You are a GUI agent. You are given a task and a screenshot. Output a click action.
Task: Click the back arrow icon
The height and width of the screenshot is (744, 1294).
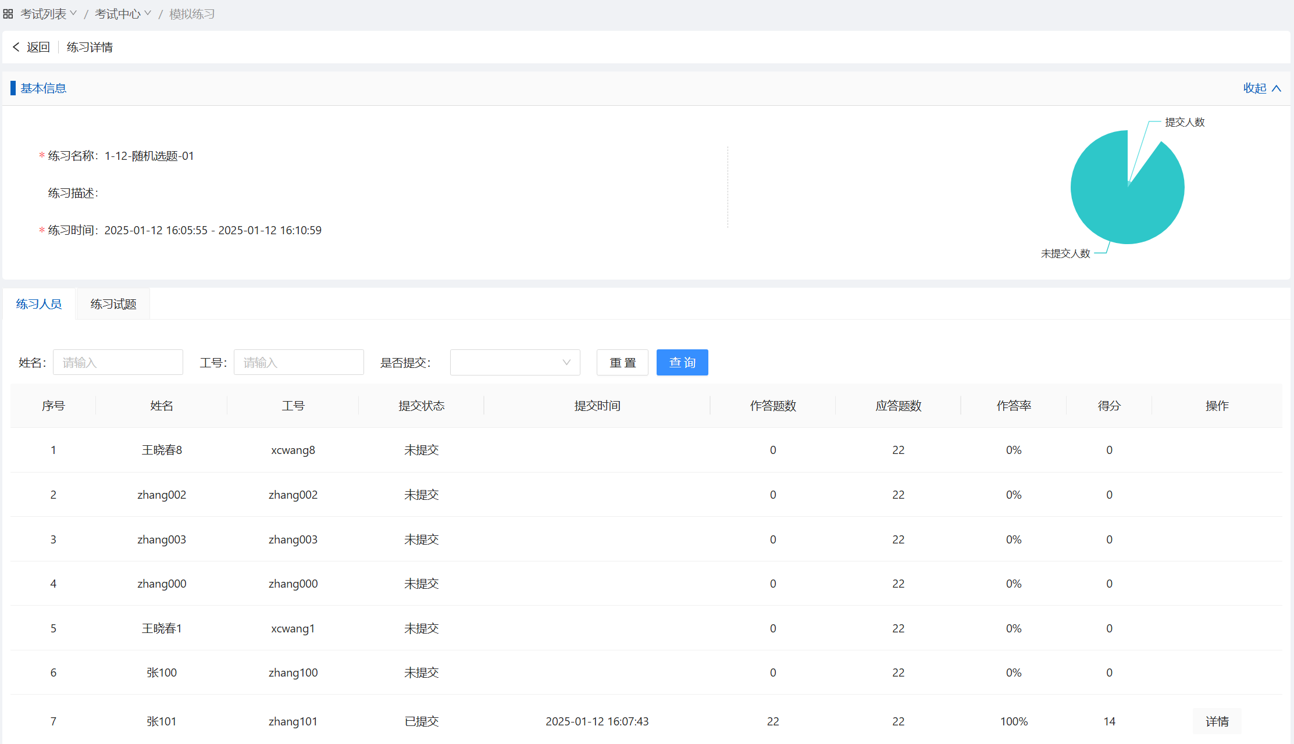pos(16,47)
